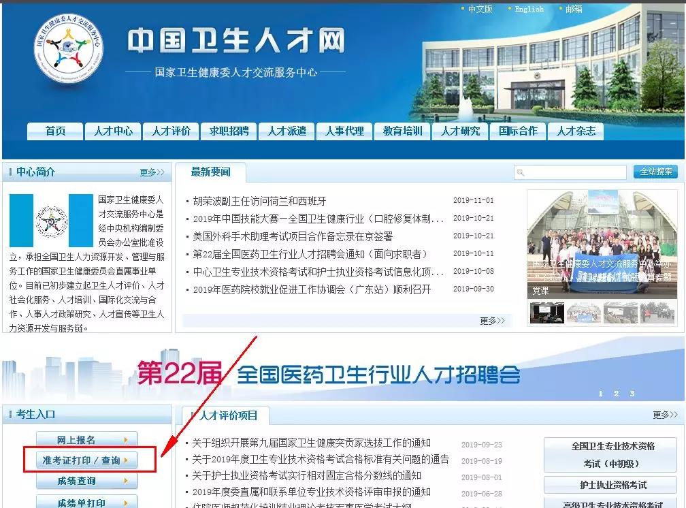Select 人才评价 in the navigation menu
The height and width of the screenshot is (508, 686).
pyautogui.click(x=171, y=131)
